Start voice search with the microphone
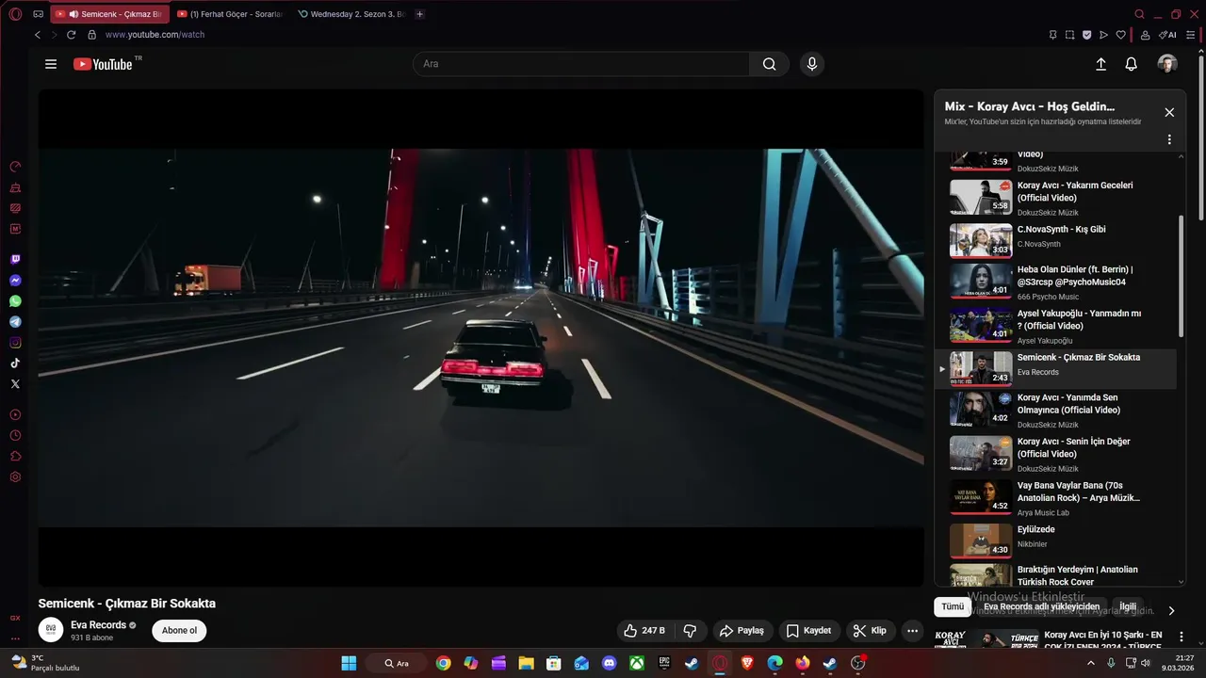This screenshot has height=678, width=1206. point(811,64)
